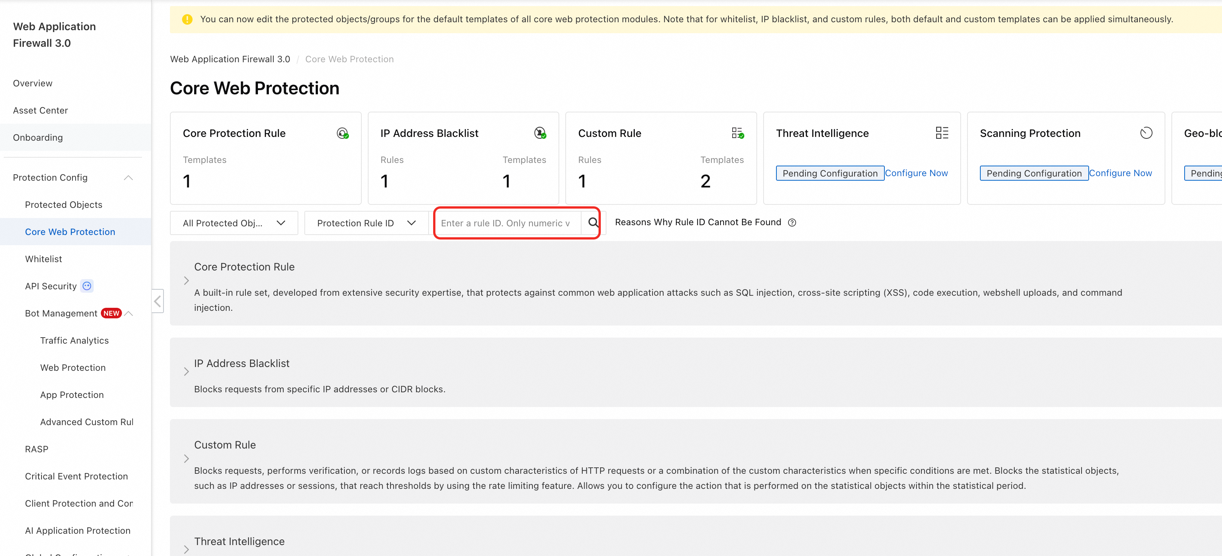
Task: Click the Threat Intelligence card icon
Action: [x=942, y=133]
